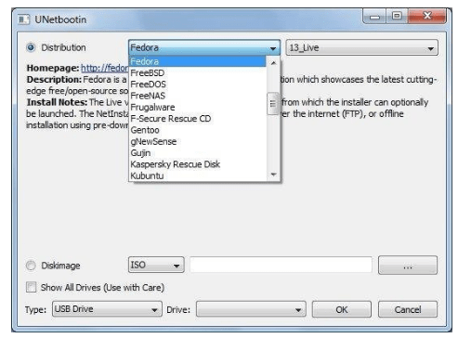Choose Gujin in the distribution list
Viewport: 458px width, 338px height.
coord(198,153)
